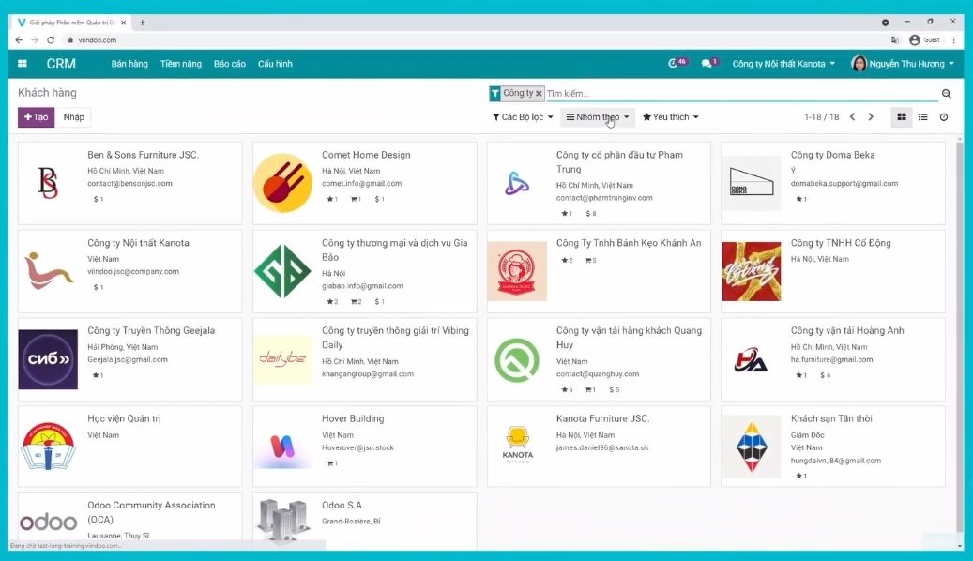Image resolution: width=973 pixels, height=561 pixels.
Task: Switch to activity clock view icon
Action: coord(943,116)
